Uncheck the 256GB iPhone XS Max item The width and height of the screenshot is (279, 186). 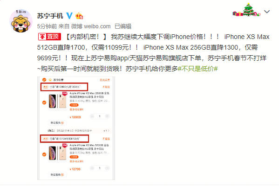[44, 103]
